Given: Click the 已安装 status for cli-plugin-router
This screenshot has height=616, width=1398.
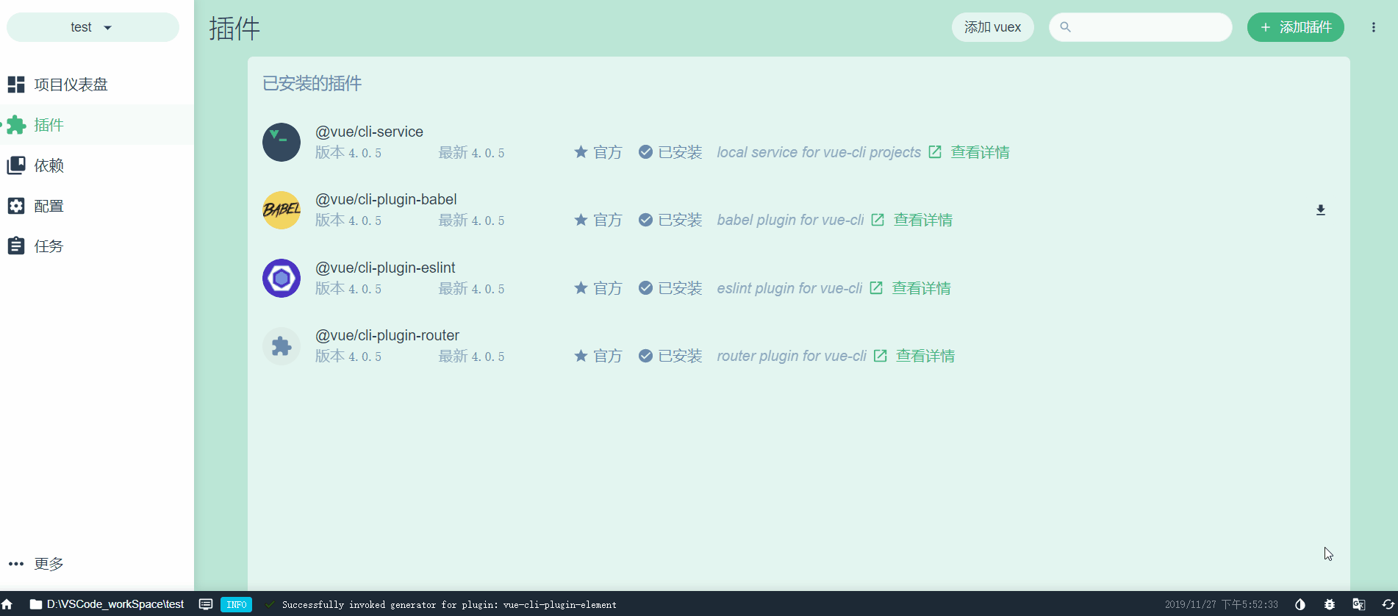Looking at the screenshot, I should (670, 356).
